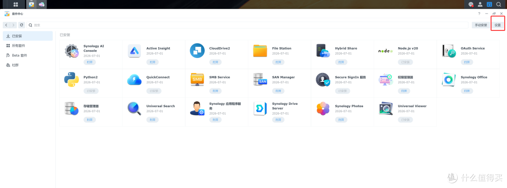Click the Active Insight package icon
The height and width of the screenshot is (188, 507).
pos(134,51)
